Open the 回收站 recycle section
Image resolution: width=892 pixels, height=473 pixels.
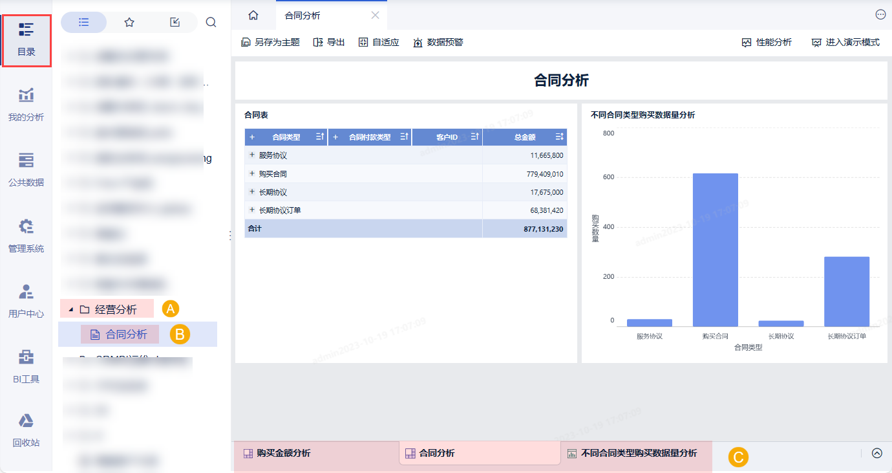tap(26, 430)
